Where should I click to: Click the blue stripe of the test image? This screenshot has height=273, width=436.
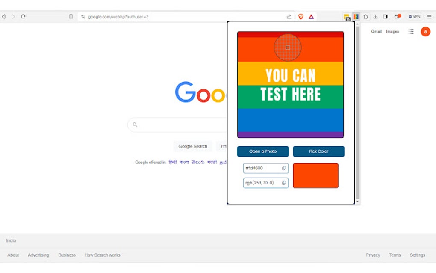290,120
